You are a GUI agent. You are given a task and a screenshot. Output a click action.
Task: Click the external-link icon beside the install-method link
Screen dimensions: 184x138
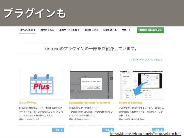pyautogui.click(x=162, y=60)
